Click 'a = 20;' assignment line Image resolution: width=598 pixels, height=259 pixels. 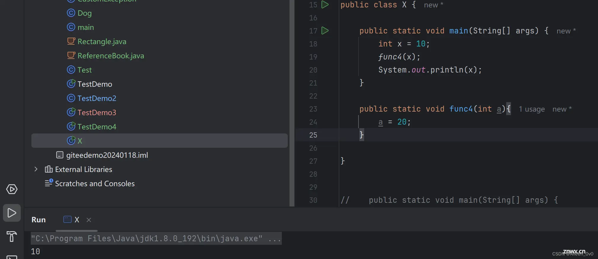(395, 122)
